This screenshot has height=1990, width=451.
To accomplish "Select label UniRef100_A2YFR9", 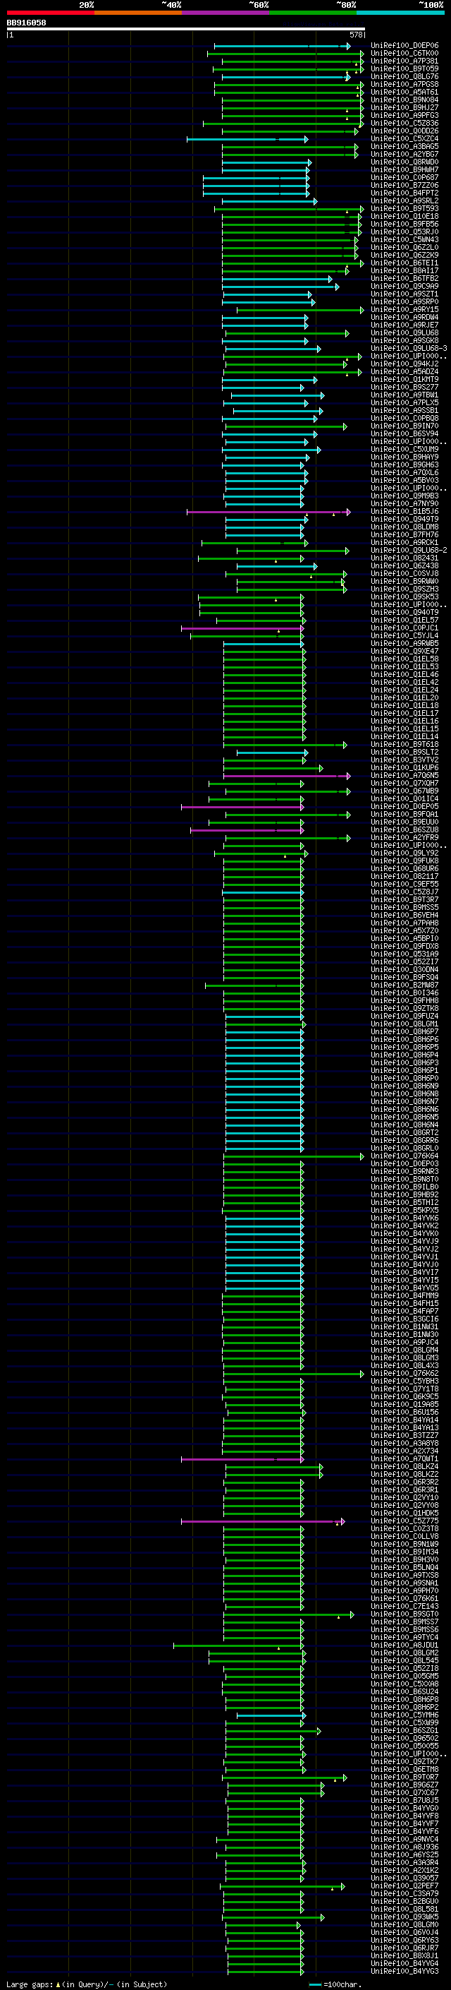I will (x=404, y=837).
